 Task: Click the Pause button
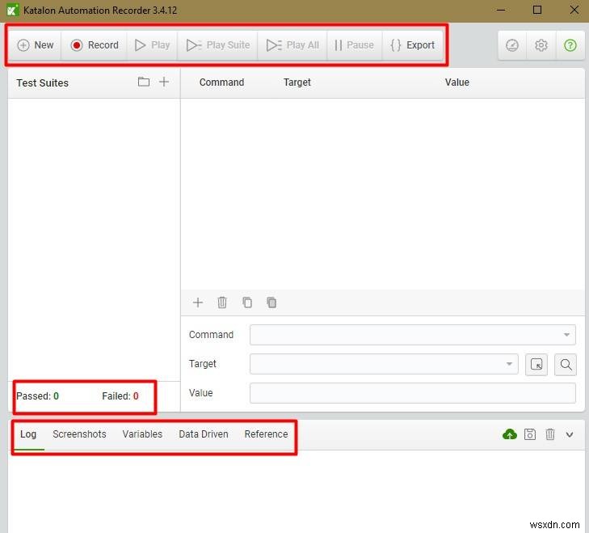click(x=354, y=45)
